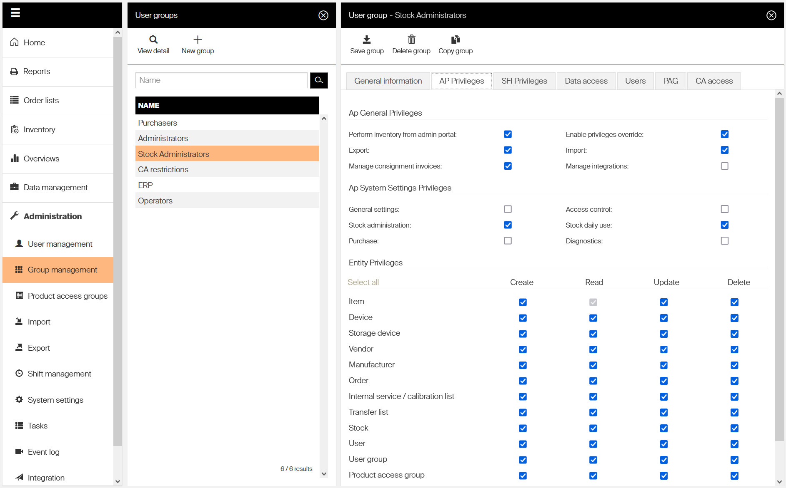The image size is (786, 488).
Task: Open the Data access tab
Action: (586, 81)
